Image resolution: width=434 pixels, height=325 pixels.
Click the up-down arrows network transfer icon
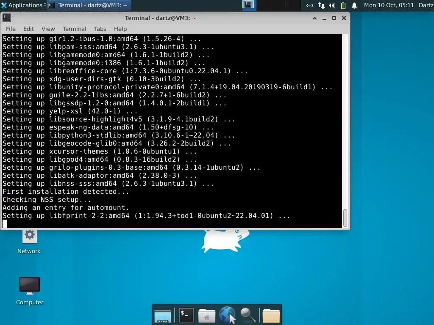point(321,6)
